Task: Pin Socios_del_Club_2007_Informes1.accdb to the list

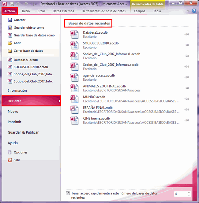Action: (x=186, y=56)
